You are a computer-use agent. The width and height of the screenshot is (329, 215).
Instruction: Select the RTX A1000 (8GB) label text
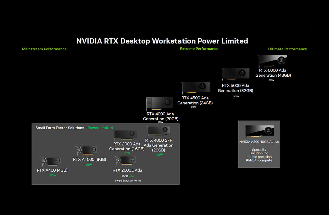point(89,159)
